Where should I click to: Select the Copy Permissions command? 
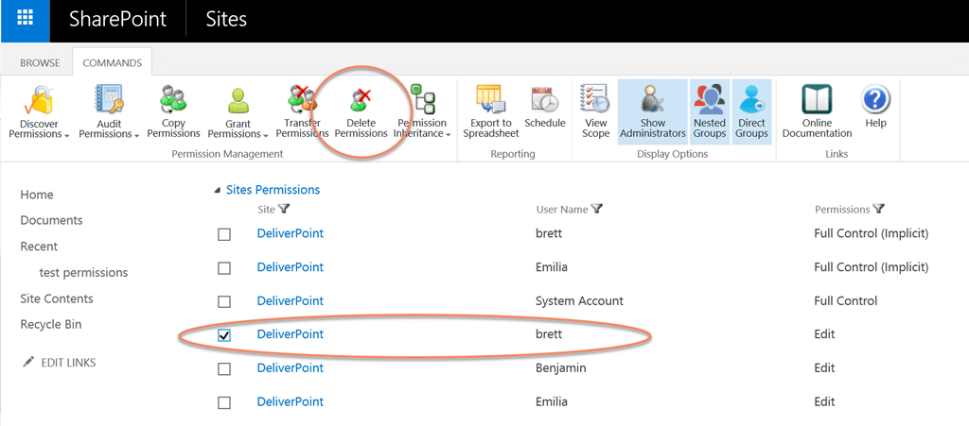pyautogui.click(x=173, y=111)
